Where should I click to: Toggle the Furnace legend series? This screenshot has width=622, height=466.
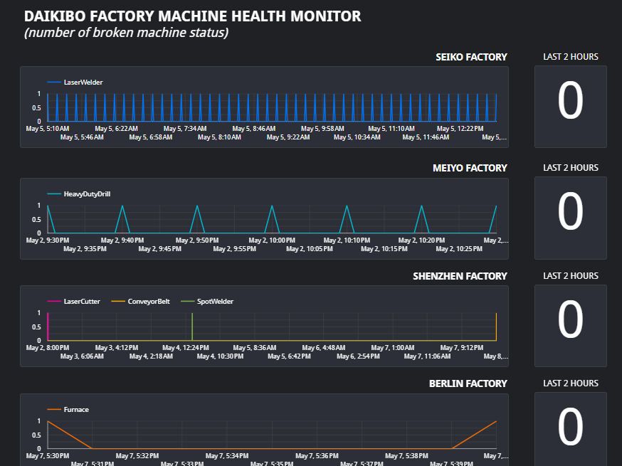tap(76, 410)
